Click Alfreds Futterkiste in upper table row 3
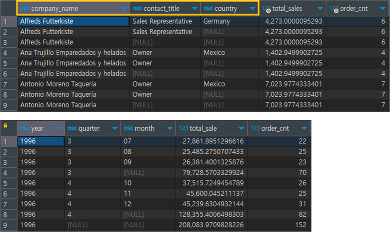Screen dimensions: 390x232 click(73, 42)
